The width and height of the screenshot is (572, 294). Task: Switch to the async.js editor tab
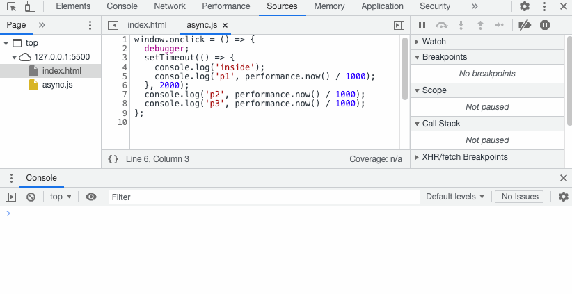point(202,25)
